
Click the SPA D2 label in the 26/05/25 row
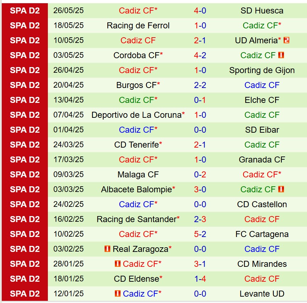pyautogui.click(x=25, y=11)
